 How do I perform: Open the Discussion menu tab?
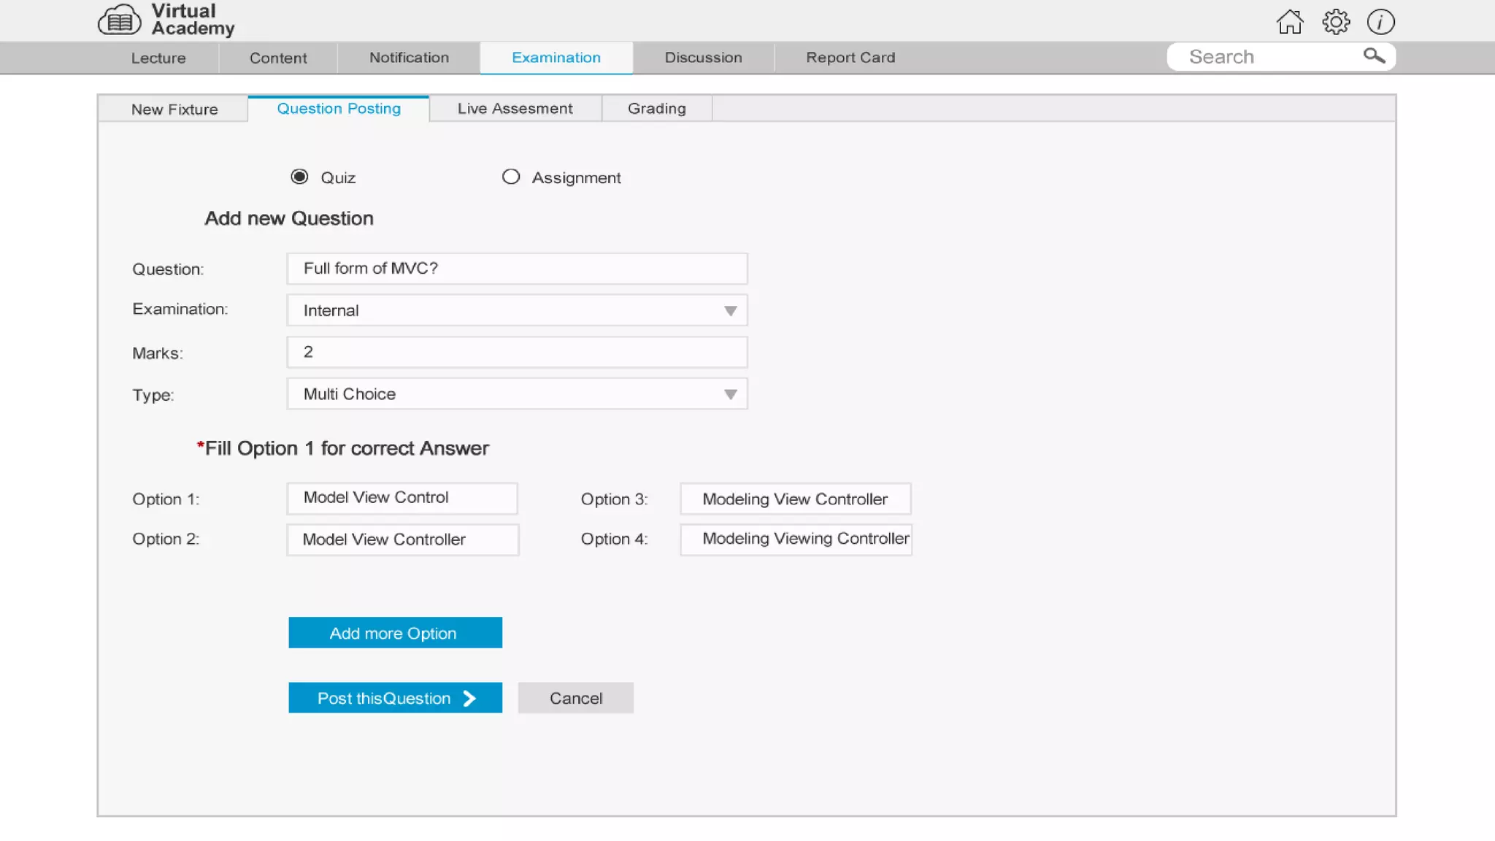click(703, 58)
